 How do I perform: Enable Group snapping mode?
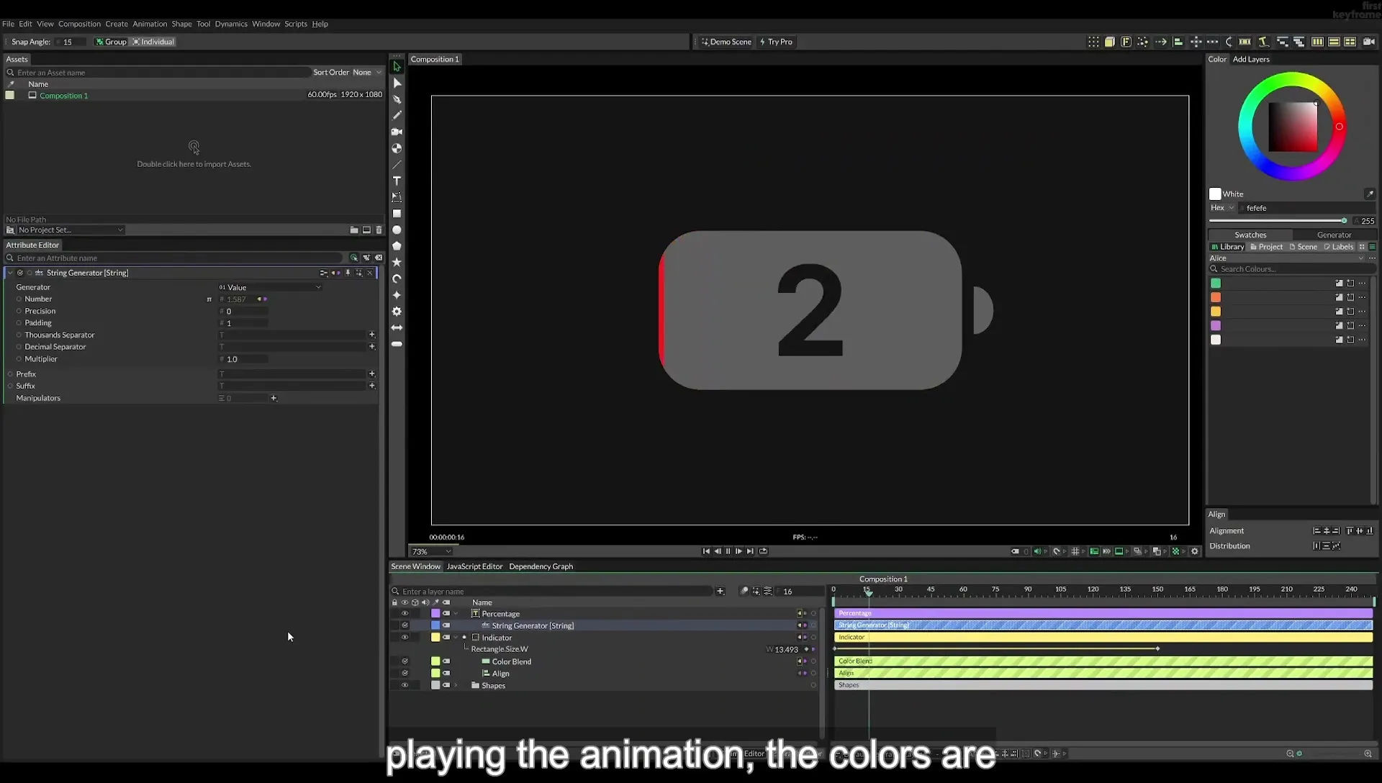tap(111, 42)
